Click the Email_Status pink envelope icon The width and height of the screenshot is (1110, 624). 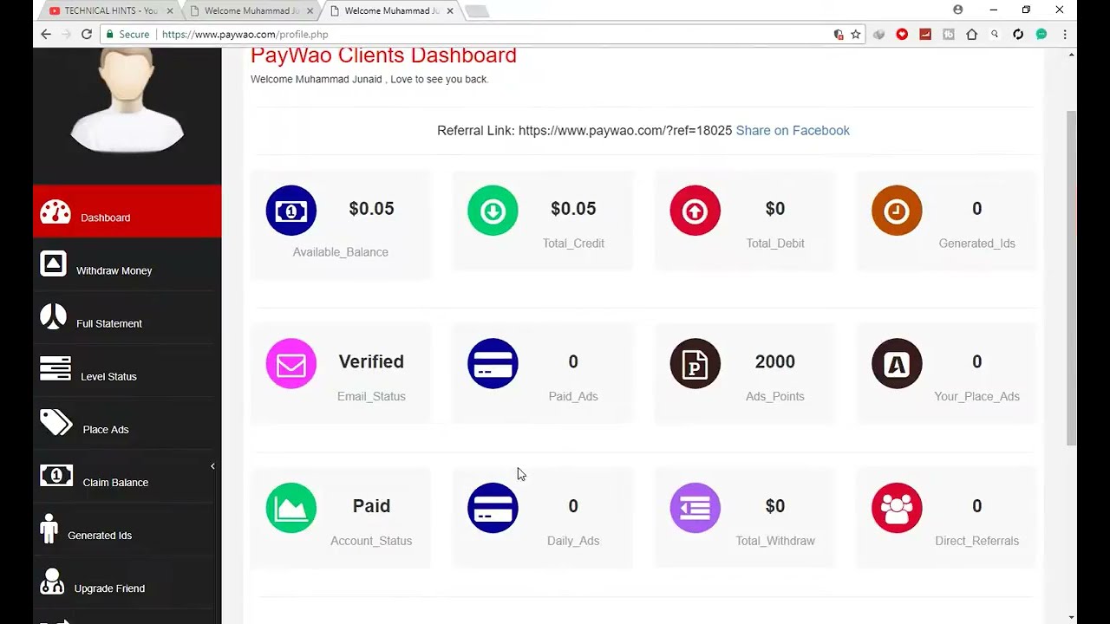tap(291, 364)
